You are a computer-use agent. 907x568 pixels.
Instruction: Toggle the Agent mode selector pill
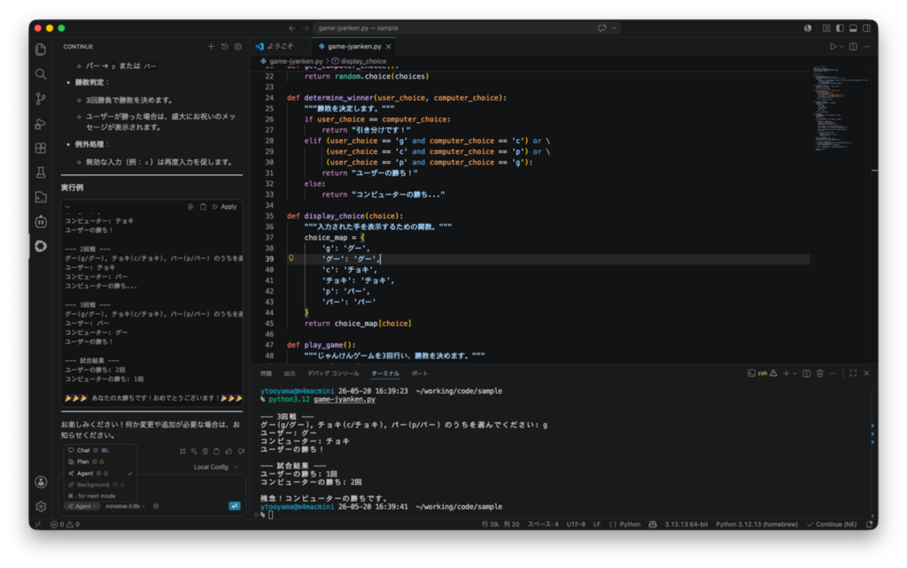tap(82, 506)
